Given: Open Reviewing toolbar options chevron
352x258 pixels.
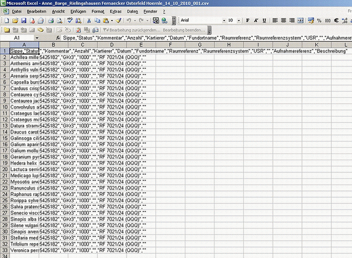Looking at the screenshot, I should pos(209,30).
